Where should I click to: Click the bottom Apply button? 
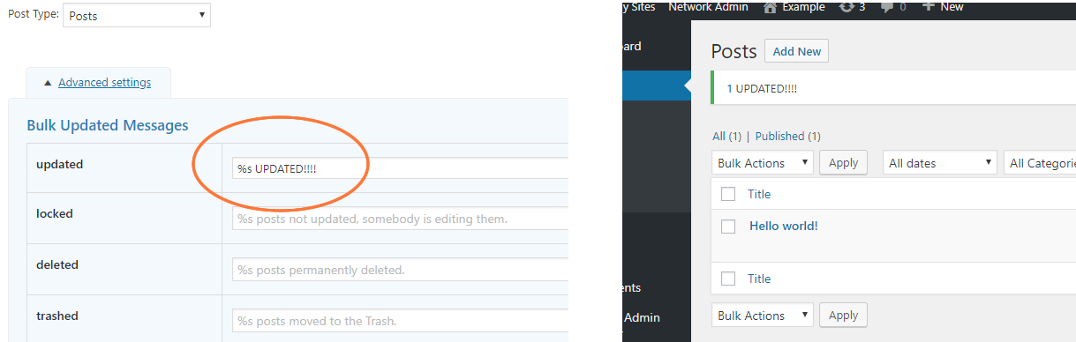pos(844,316)
